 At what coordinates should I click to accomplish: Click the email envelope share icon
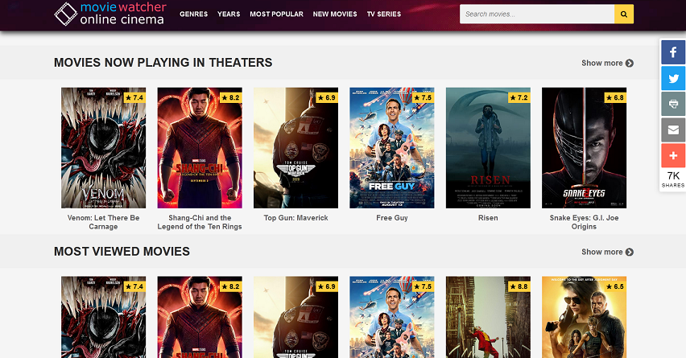673,130
